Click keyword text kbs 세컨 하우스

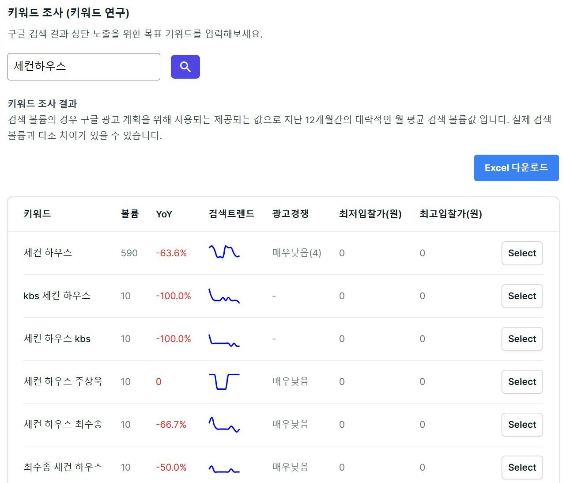(57, 296)
